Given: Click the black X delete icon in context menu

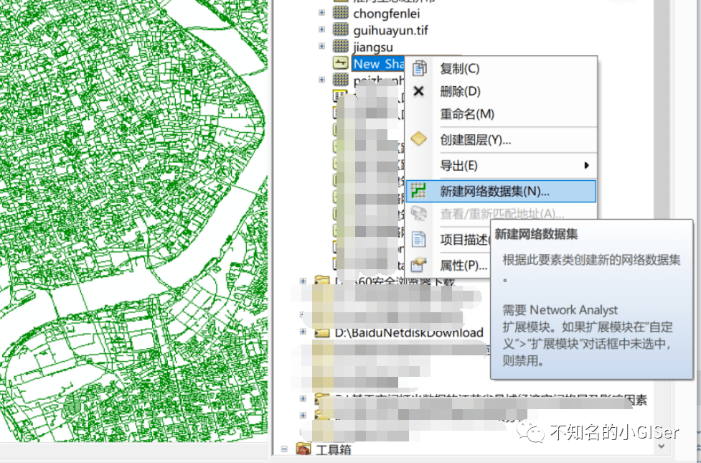Looking at the screenshot, I should point(420,91).
